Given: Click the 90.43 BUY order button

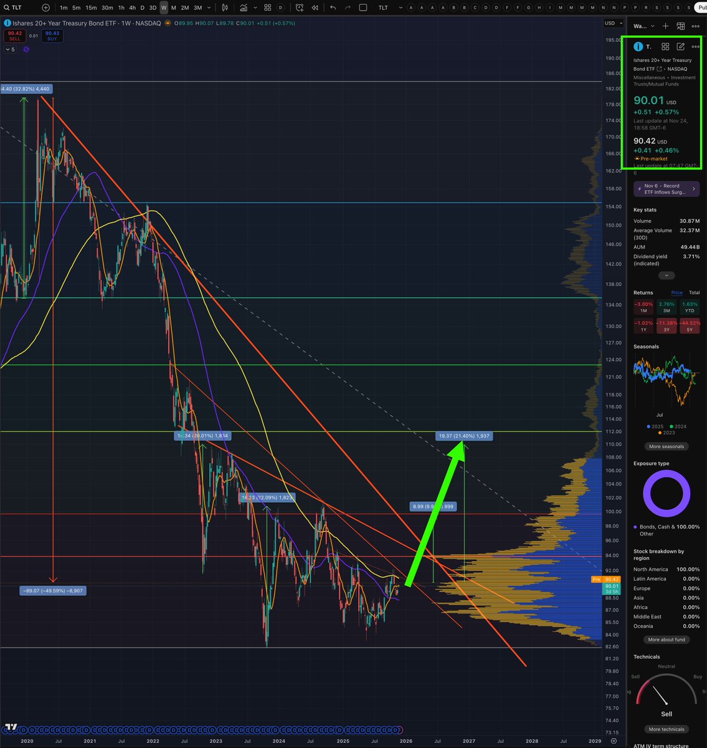Looking at the screenshot, I should (52, 36).
